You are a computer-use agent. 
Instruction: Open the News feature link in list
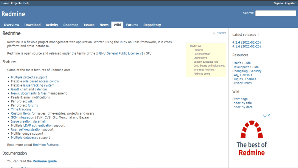pyautogui.click(x=15, y=93)
